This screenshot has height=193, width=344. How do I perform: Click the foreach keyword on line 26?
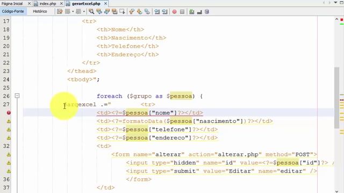(110, 96)
